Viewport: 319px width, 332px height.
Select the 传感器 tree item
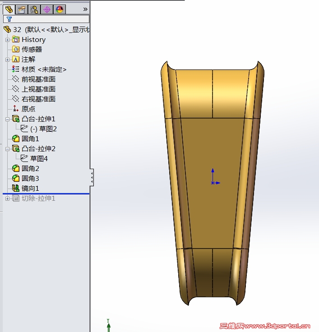click(x=32, y=49)
